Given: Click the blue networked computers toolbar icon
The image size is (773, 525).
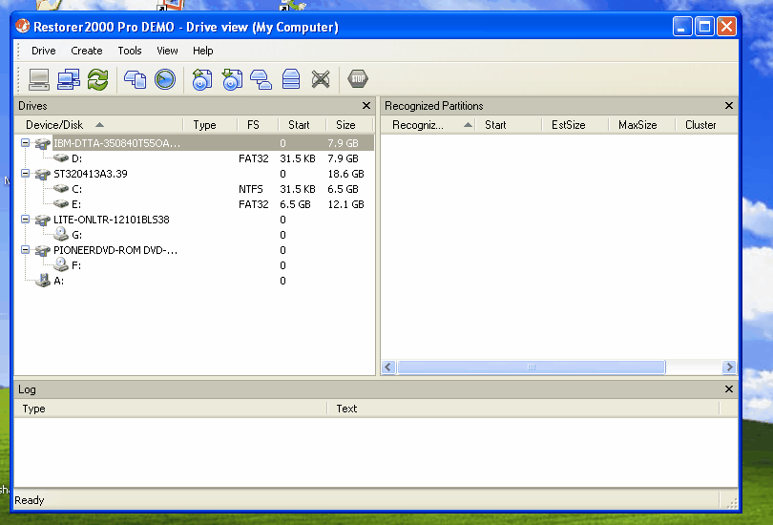Looking at the screenshot, I should coord(69,79).
